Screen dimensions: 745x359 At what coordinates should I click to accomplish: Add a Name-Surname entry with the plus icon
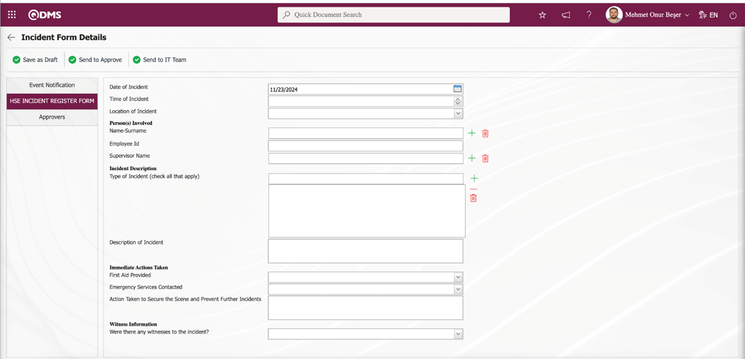(x=472, y=133)
